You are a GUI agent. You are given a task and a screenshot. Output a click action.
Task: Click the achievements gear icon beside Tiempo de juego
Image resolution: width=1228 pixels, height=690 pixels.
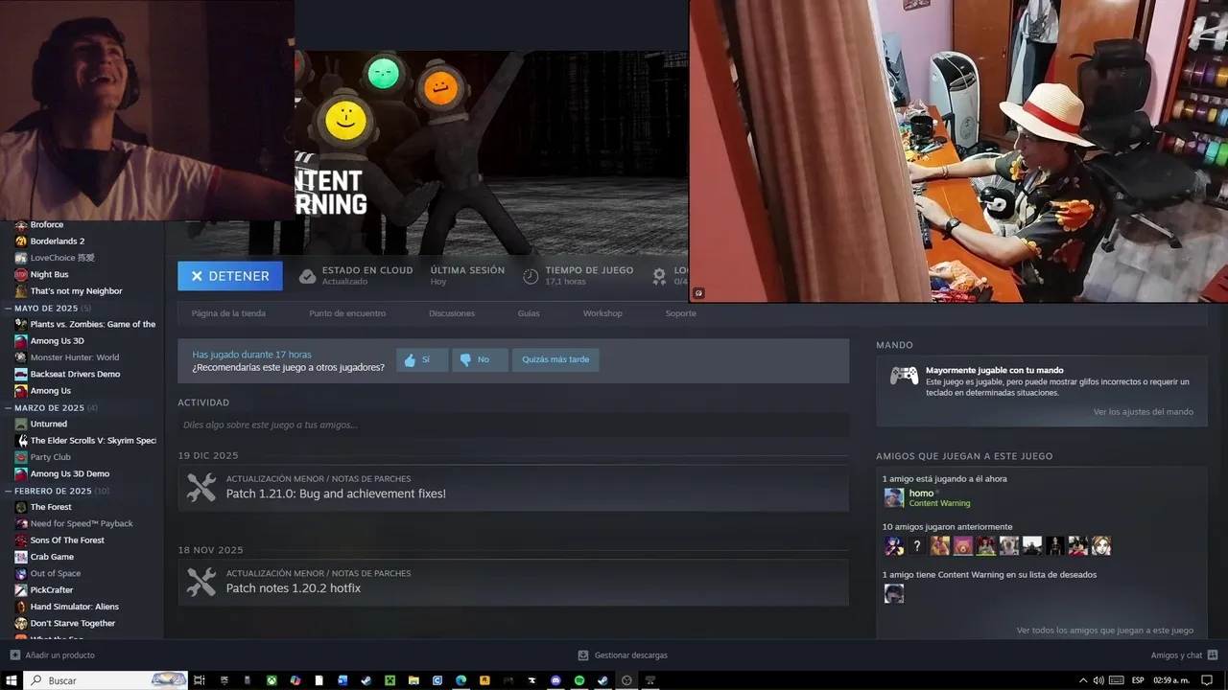659,276
